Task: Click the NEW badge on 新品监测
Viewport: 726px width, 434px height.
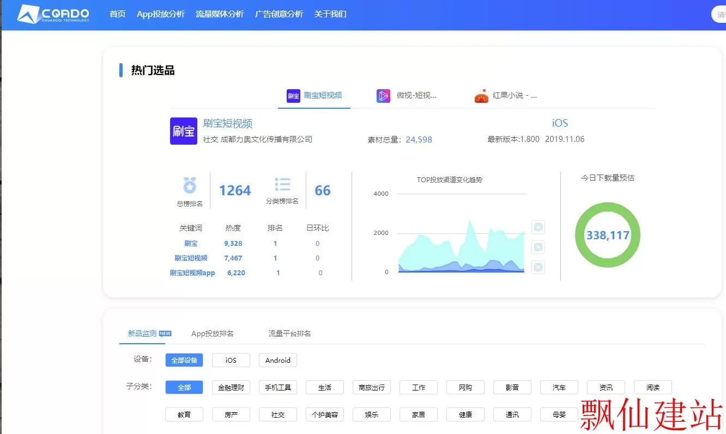Action: [x=165, y=333]
